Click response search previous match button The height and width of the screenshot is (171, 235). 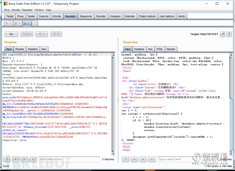click(x=134, y=159)
